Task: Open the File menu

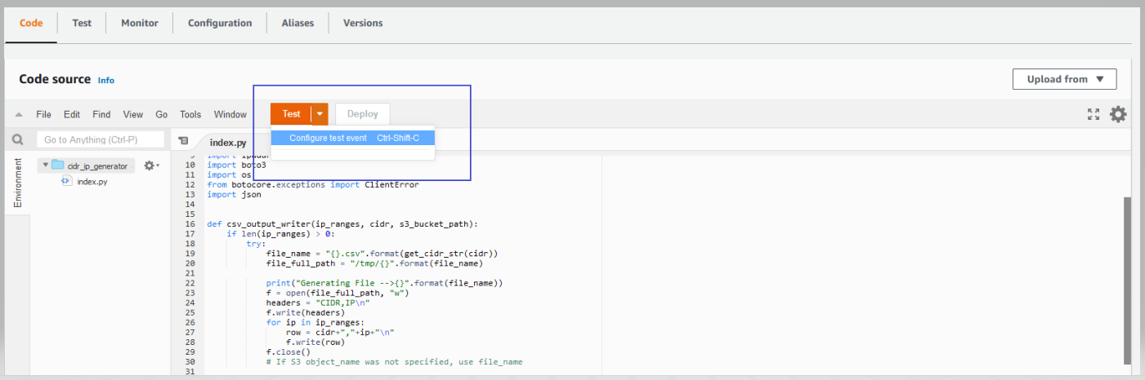Action: (x=44, y=115)
